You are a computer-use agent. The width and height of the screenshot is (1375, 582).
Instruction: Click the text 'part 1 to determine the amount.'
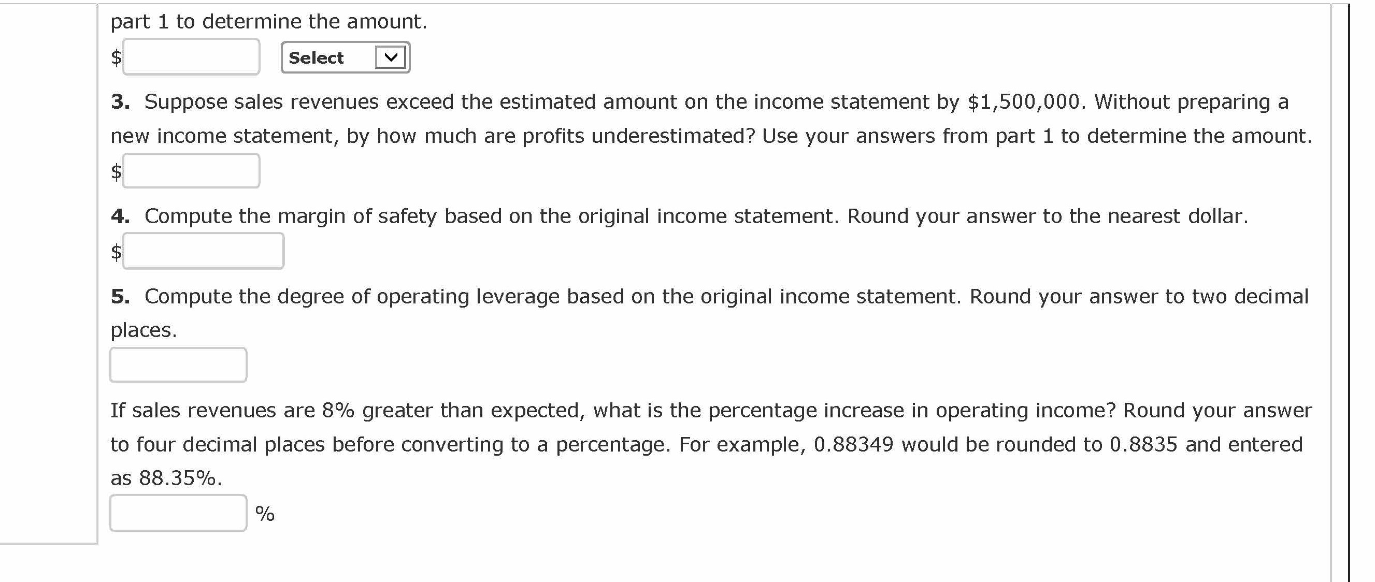pyautogui.click(x=268, y=21)
